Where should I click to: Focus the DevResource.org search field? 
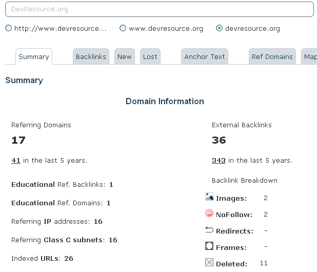tap(160, 9)
